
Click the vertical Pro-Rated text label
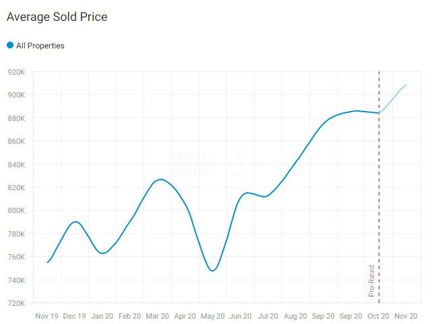click(x=371, y=281)
